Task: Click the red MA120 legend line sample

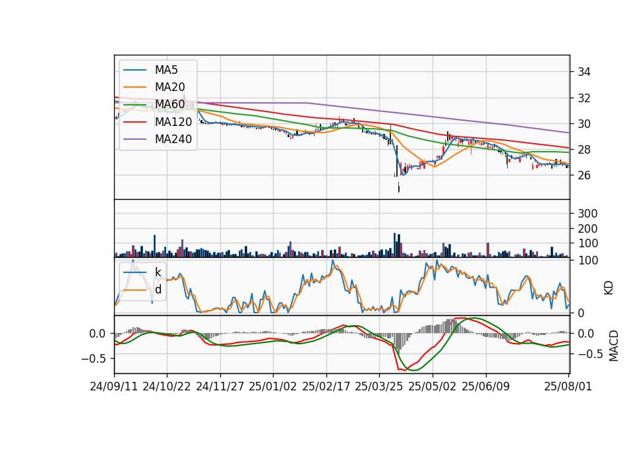Action: 135,122
